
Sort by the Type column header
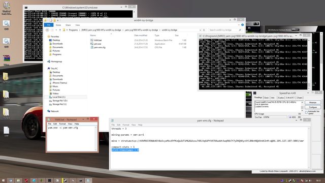coord(157,36)
